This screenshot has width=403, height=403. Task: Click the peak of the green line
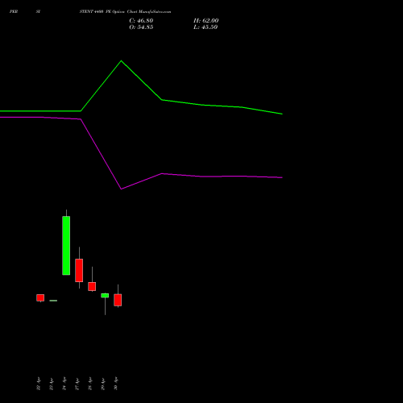121,61
